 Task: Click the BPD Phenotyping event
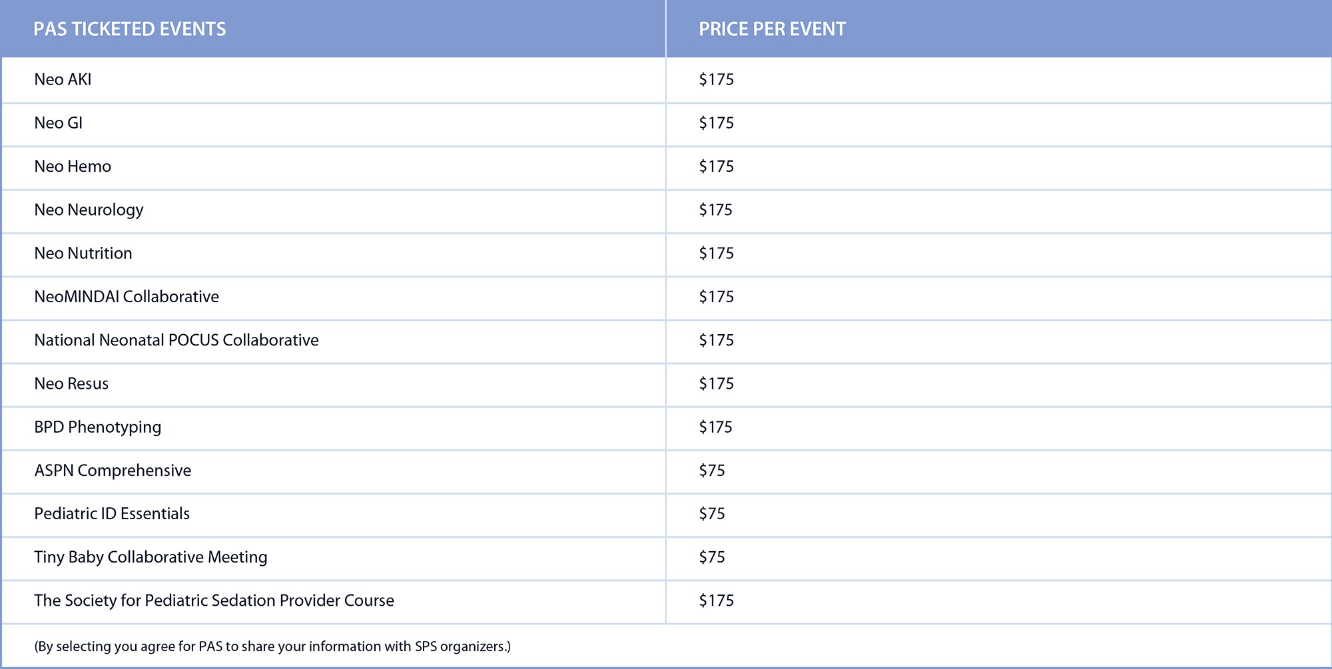98,427
